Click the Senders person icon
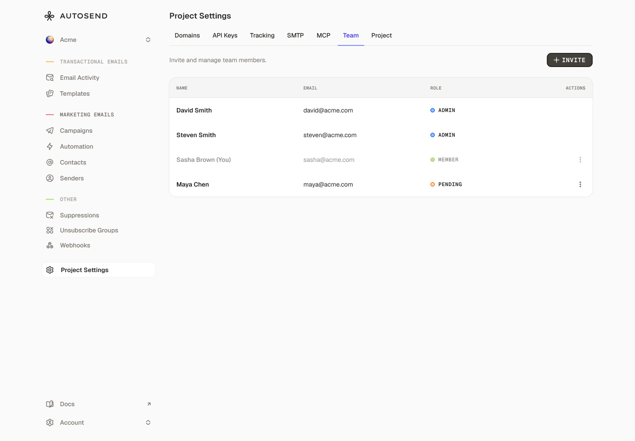The image size is (635, 441). tap(50, 178)
